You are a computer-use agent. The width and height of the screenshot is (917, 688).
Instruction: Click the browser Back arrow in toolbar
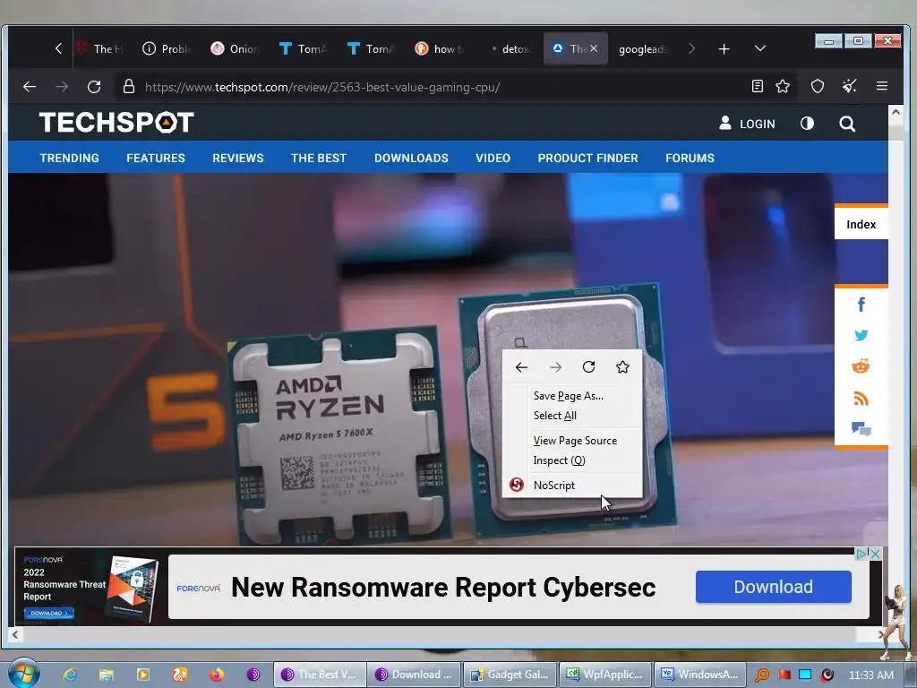point(30,87)
